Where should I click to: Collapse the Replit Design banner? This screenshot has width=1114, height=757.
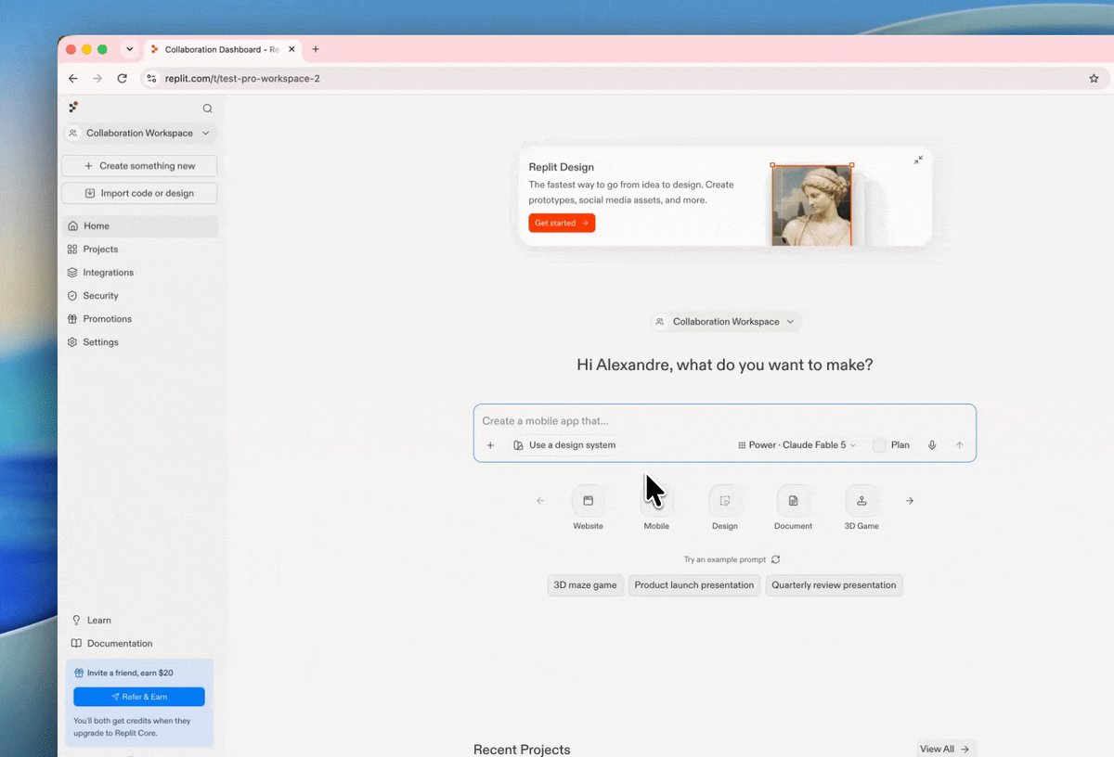click(918, 160)
